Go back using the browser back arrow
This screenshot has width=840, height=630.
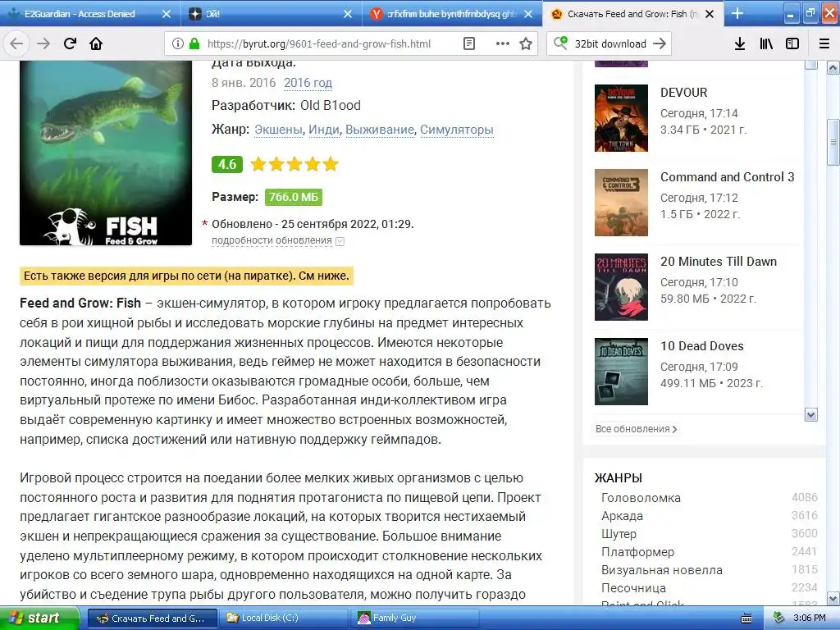16,44
